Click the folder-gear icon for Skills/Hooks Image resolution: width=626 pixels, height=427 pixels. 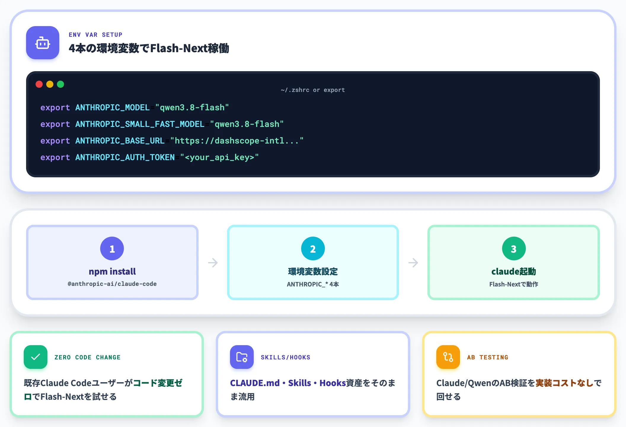pos(242,357)
